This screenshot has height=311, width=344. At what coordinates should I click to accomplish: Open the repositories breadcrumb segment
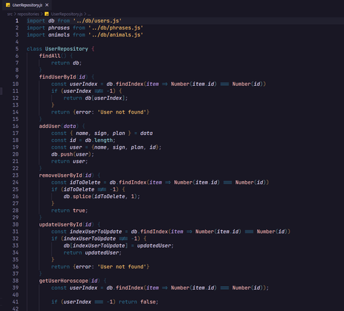(x=28, y=14)
